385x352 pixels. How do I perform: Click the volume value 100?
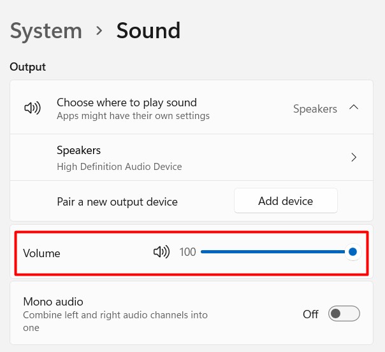point(187,252)
